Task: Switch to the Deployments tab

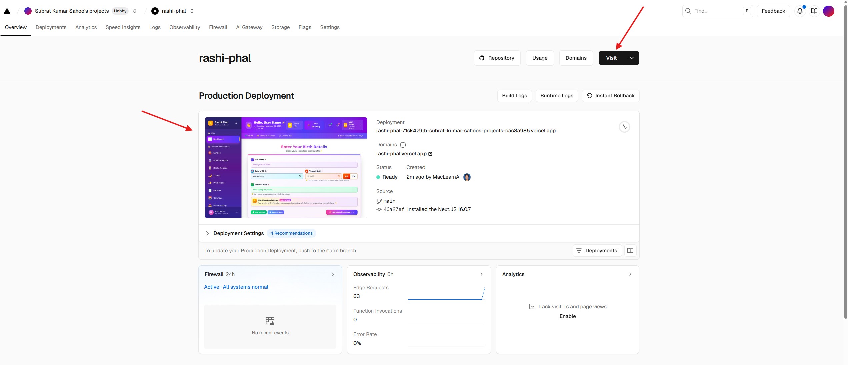Action: (51, 27)
